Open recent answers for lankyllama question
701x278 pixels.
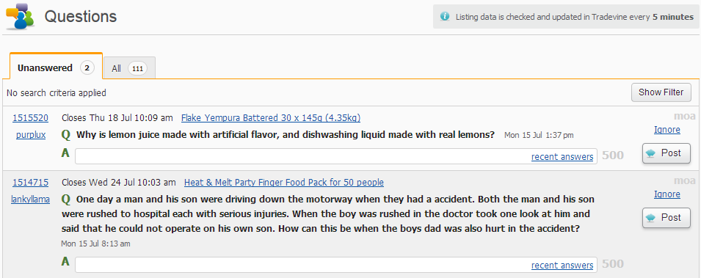coord(562,265)
